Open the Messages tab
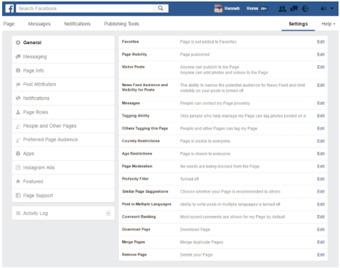The width and height of the screenshot is (340, 268). pos(39,24)
